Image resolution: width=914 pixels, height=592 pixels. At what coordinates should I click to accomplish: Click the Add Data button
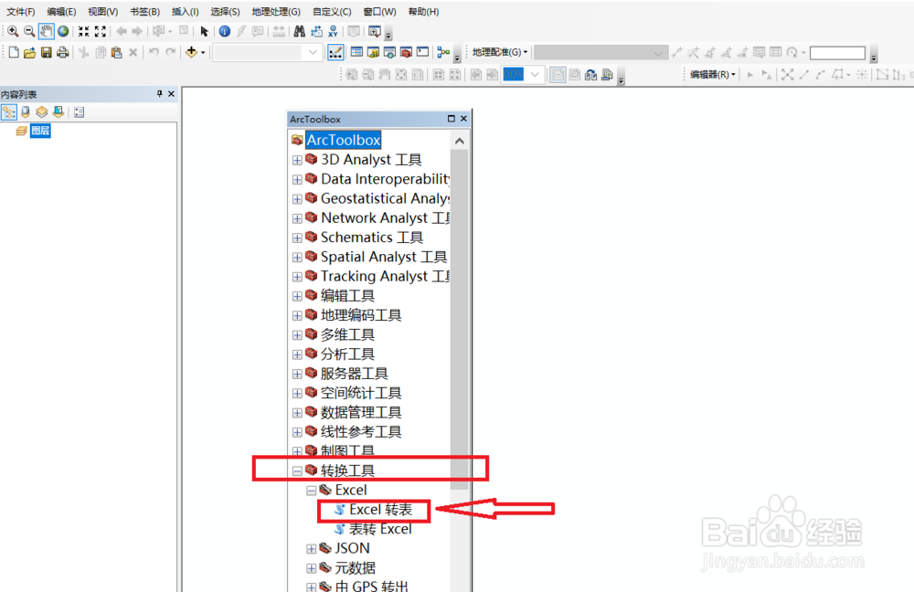pos(191,52)
